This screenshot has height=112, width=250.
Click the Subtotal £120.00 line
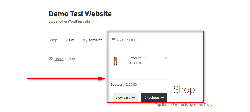coord(124,84)
